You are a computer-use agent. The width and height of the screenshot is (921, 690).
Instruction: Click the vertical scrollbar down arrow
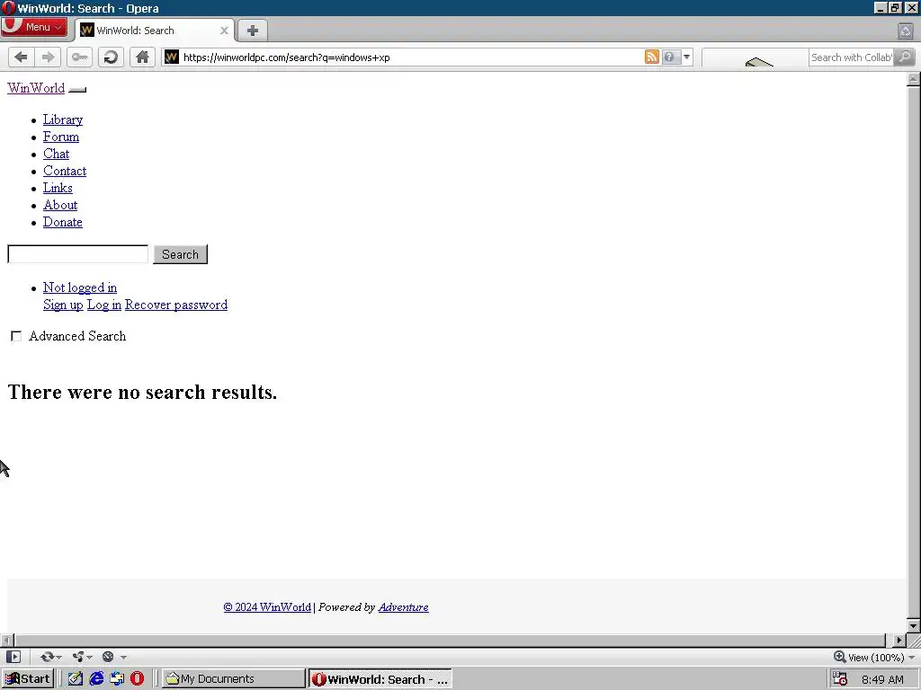point(914,626)
